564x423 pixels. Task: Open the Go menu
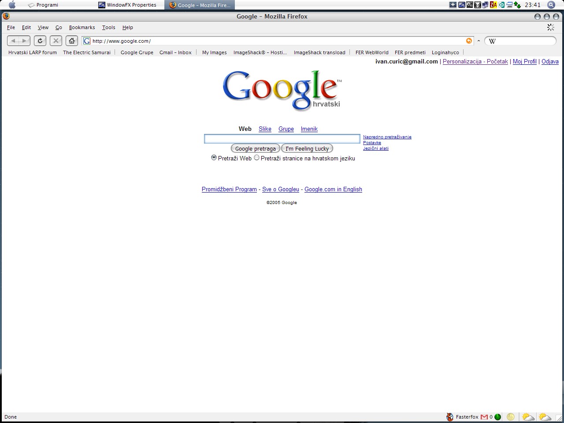point(59,27)
